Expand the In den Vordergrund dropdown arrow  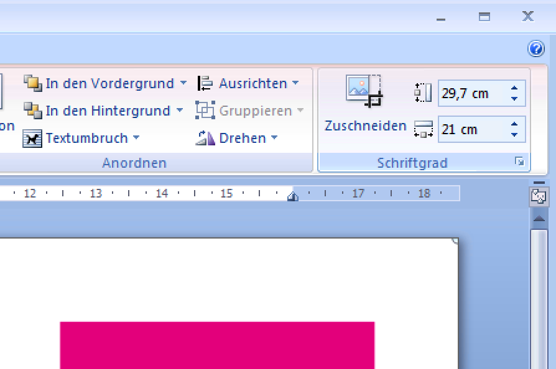(183, 83)
